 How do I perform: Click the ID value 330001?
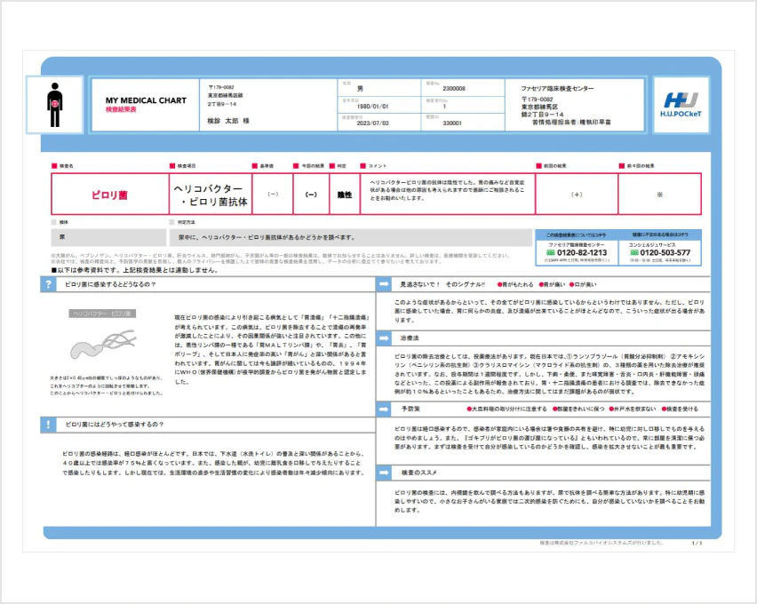[452, 123]
